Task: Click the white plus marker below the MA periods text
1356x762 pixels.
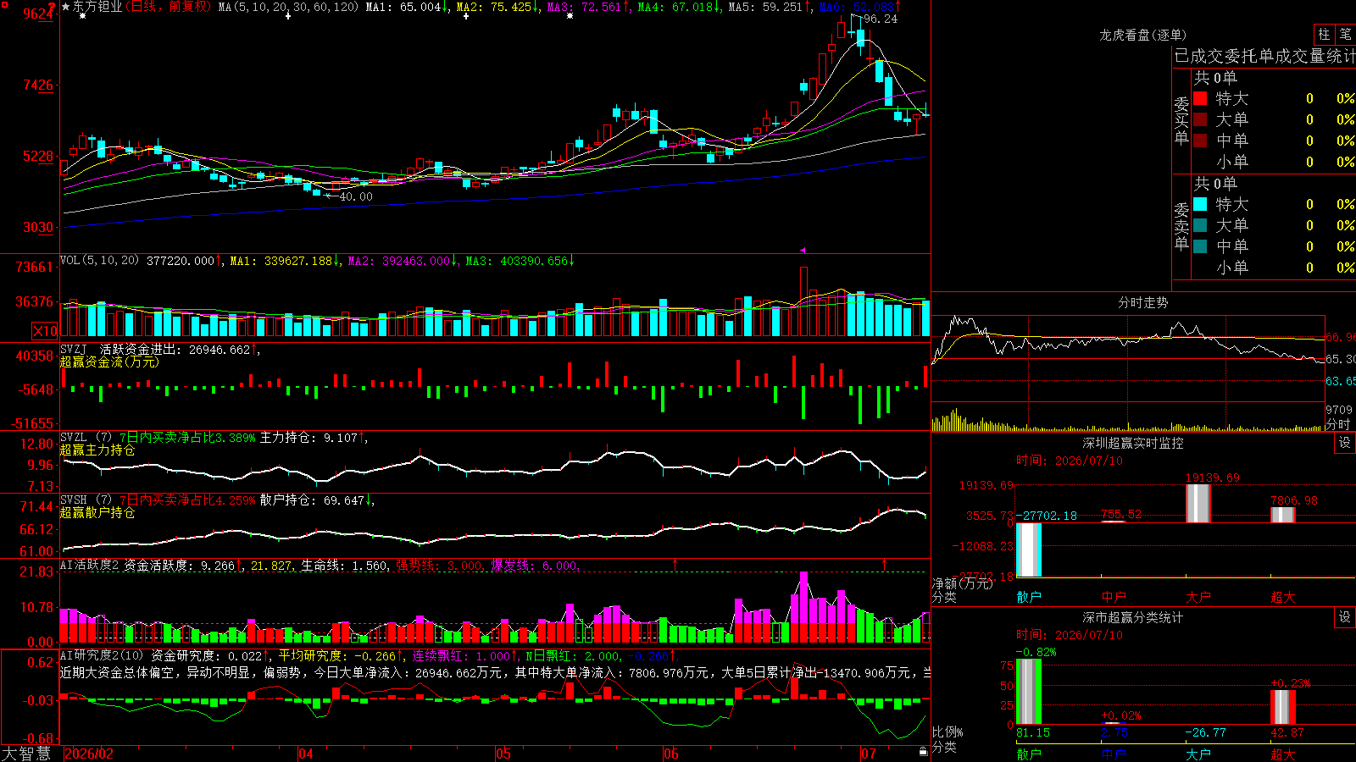Action: (288, 16)
